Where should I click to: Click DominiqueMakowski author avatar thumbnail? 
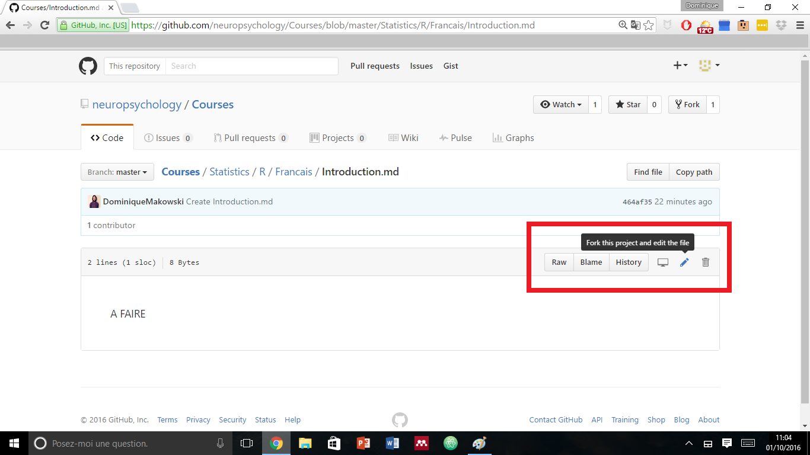coord(94,201)
